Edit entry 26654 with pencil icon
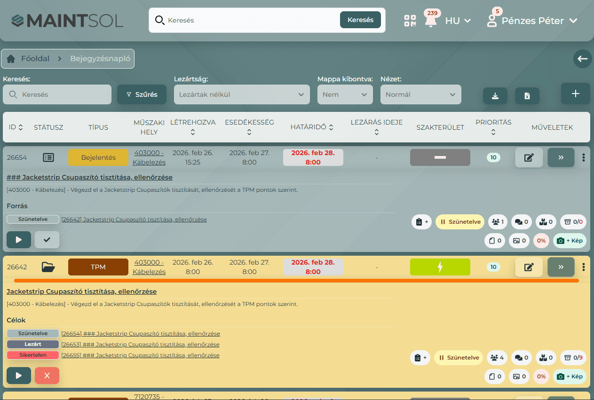 coord(529,157)
